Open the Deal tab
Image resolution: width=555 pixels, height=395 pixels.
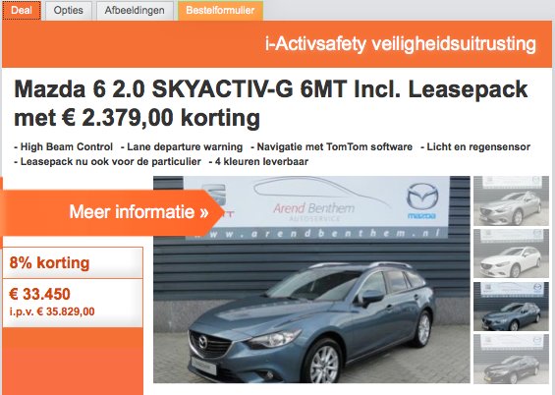pyautogui.click(x=22, y=10)
